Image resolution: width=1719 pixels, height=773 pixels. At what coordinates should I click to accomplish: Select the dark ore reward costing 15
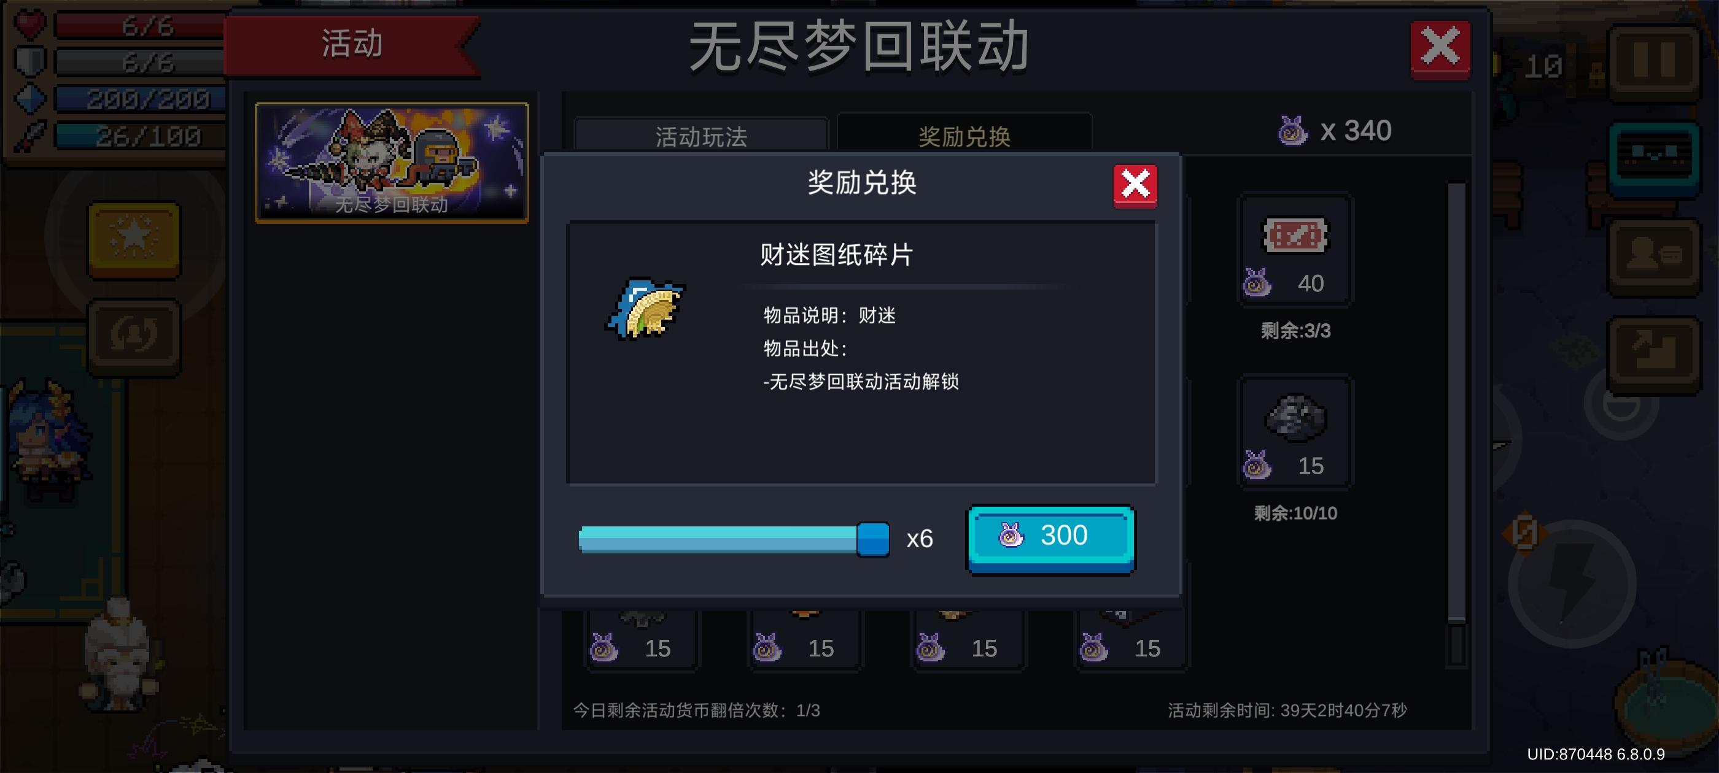point(1295,431)
